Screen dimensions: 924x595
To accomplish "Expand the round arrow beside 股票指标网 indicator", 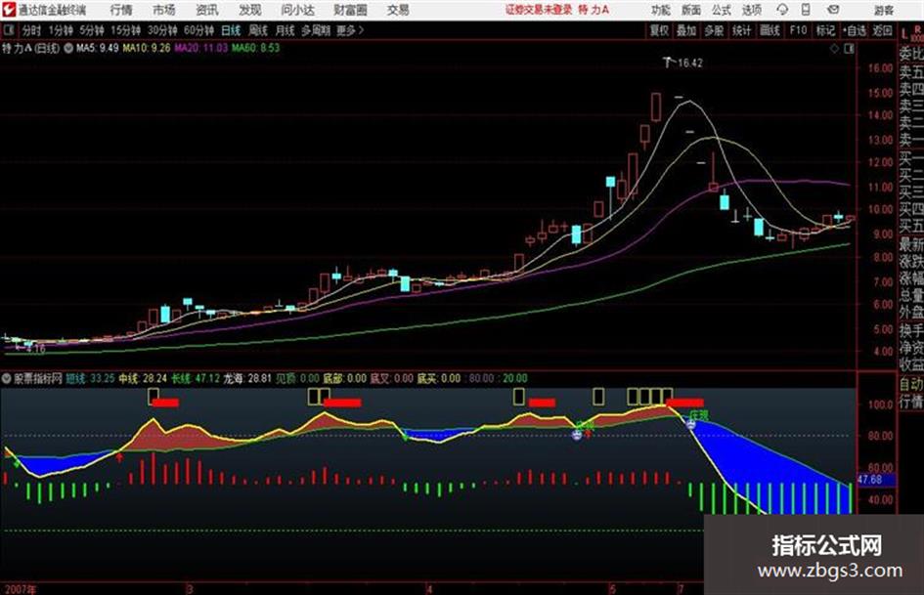I will coord(7,378).
